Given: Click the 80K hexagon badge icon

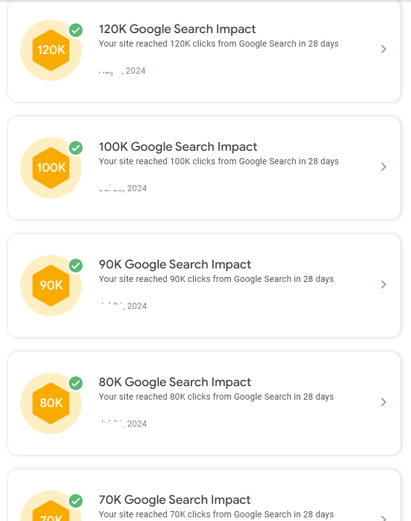Looking at the screenshot, I should point(51,403).
